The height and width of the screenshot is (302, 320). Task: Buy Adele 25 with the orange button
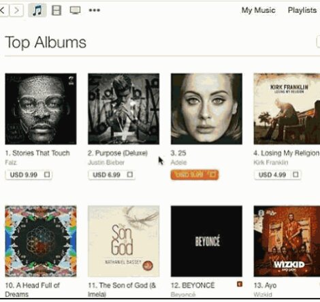click(195, 175)
